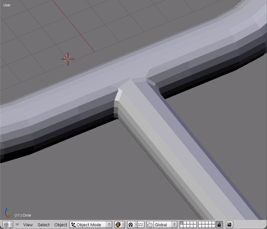Click the XYZ axis orientation indicator

pos(8,213)
